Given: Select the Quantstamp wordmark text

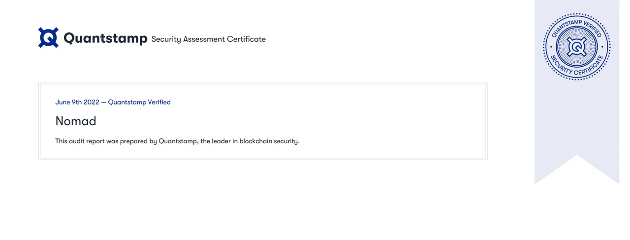Looking at the screenshot, I should click(x=105, y=38).
